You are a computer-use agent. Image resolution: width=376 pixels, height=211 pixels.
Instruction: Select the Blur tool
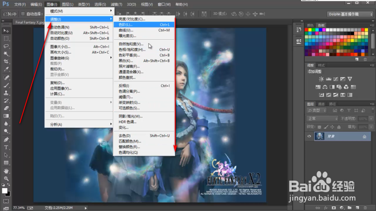6,124
